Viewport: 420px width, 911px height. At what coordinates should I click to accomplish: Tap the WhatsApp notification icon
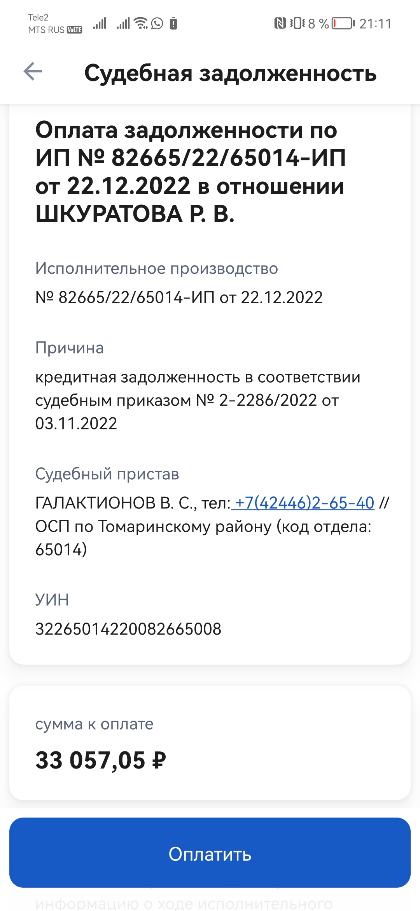click(x=157, y=23)
